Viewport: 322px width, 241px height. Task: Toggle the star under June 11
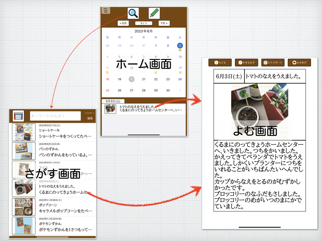[x=107, y=72]
